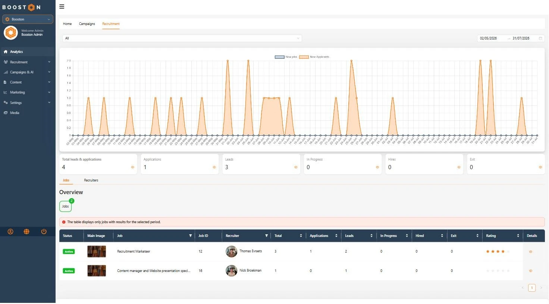Sort by the Applications column arrows
The width and height of the screenshot is (549, 304).
[x=336, y=236]
